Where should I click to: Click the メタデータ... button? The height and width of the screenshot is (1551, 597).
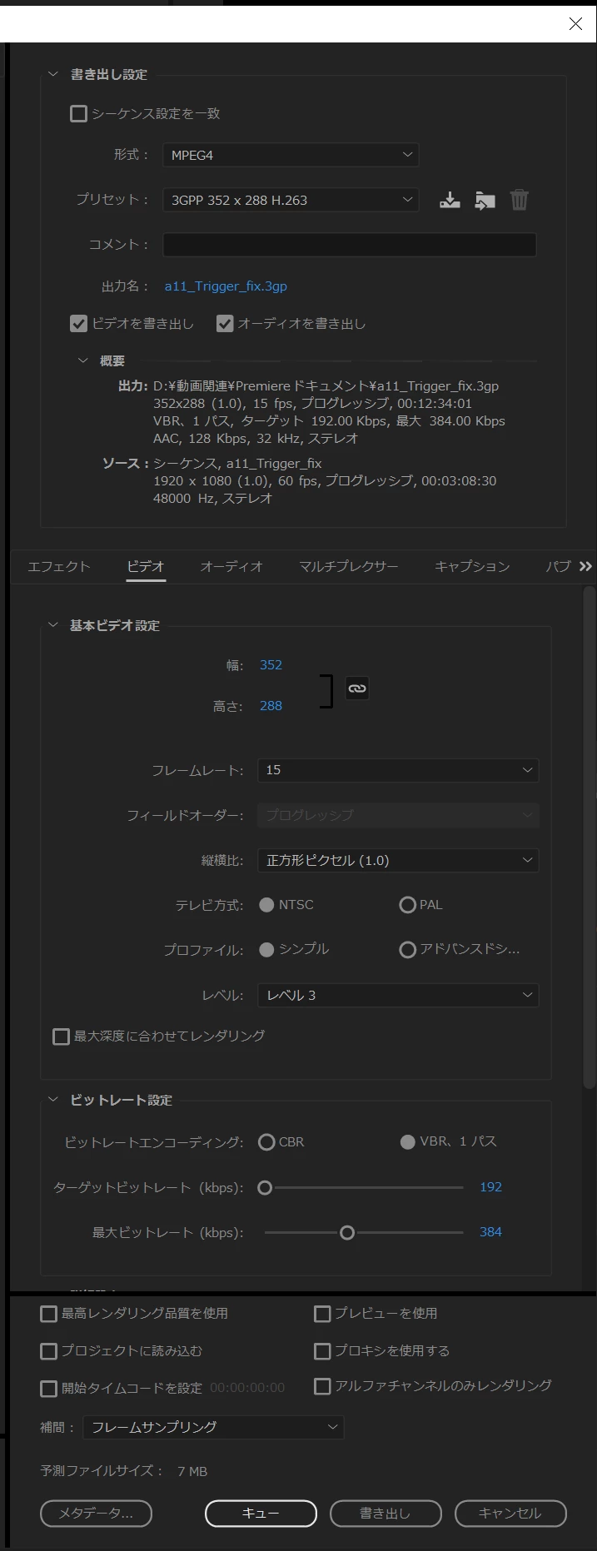coord(96,1514)
